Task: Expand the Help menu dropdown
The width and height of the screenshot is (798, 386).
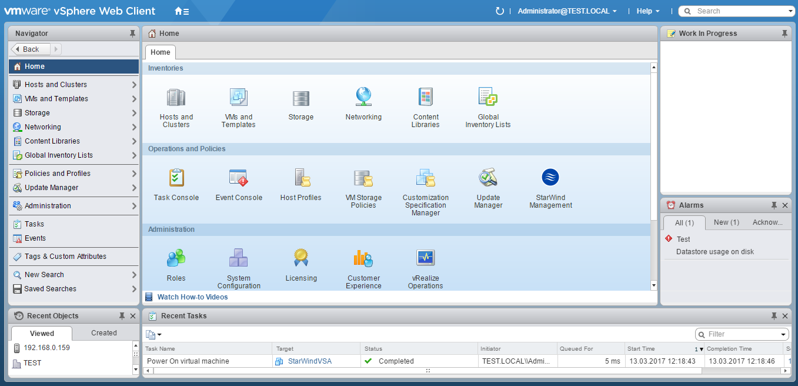Action: pos(648,11)
